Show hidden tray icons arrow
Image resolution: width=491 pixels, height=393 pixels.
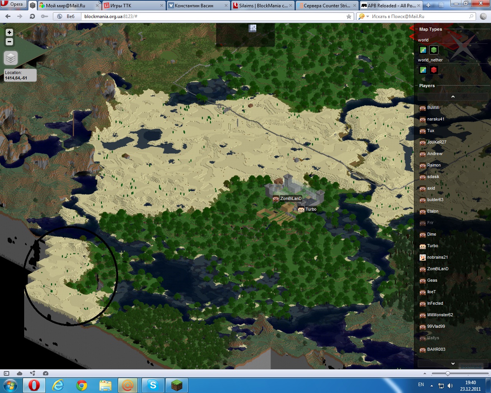[x=432, y=386]
